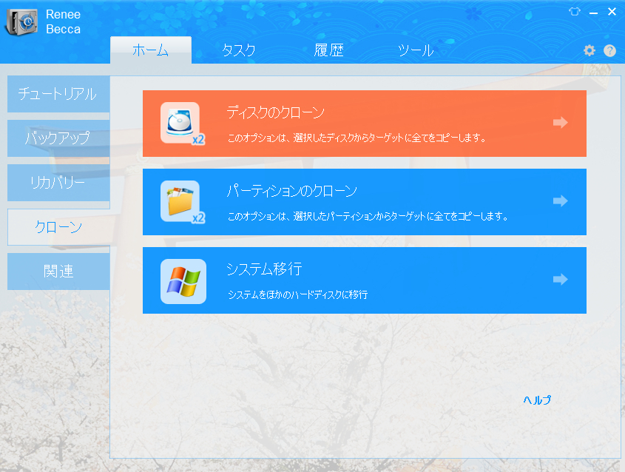
Task: Click the arrow on ディスクのクローン row
Action: click(561, 122)
